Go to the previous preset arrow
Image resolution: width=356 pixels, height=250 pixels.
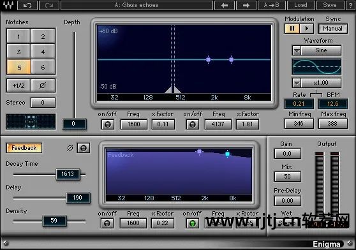[225, 5]
